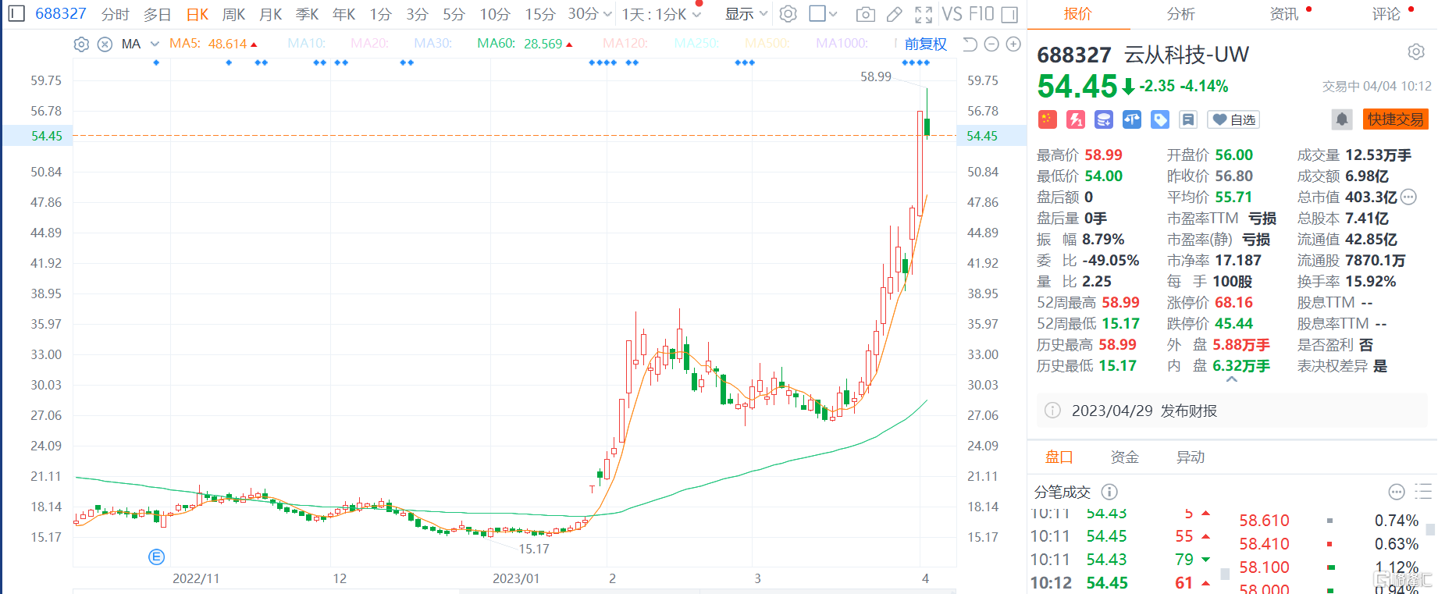This screenshot has width=1438, height=594.
Task: Switch to 报价 tab
Action: pyautogui.click(x=1077, y=14)
